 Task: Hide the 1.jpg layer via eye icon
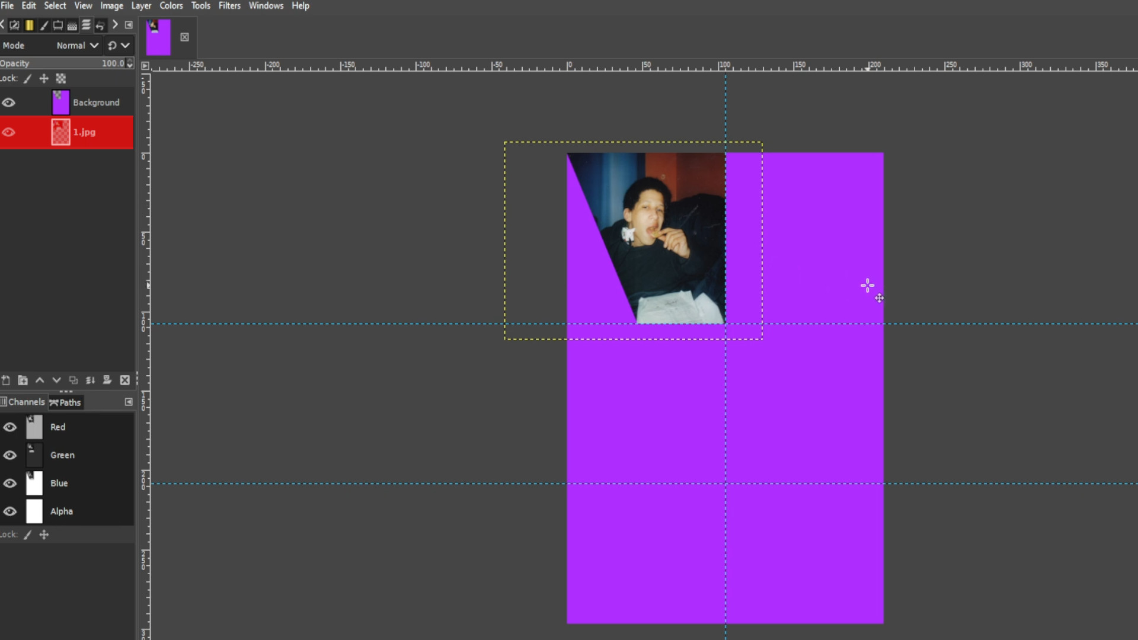[x=8, y=132]
